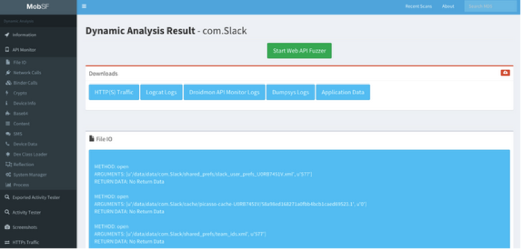The image size is (523, 251).
Task: Click the MobSF logo
Action: [38, 6]
